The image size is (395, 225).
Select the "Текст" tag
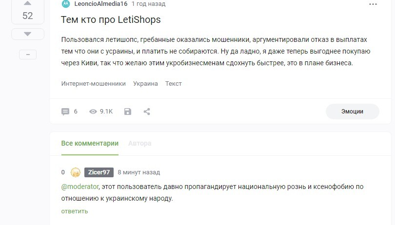pyautogui.click(x=173, y=83)
